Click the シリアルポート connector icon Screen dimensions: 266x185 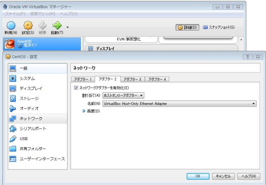[13, 129]
